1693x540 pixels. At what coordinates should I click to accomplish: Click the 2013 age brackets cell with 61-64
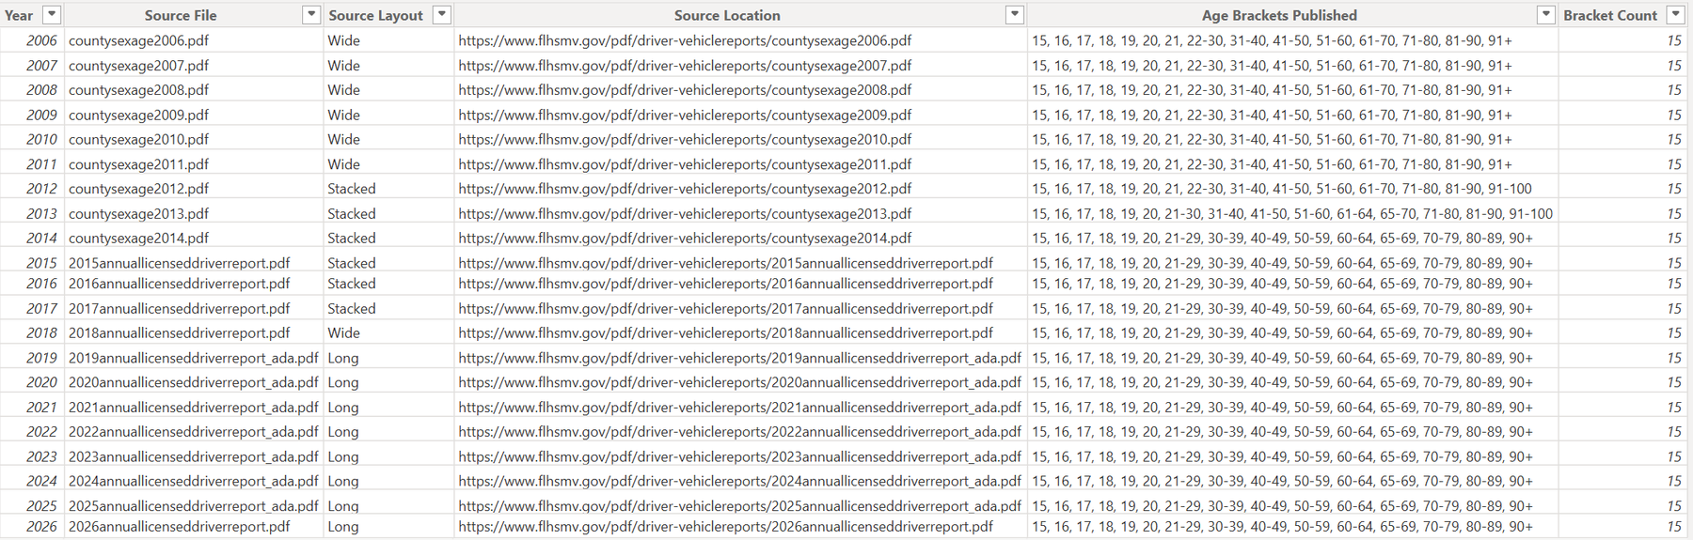point(1291,214)
